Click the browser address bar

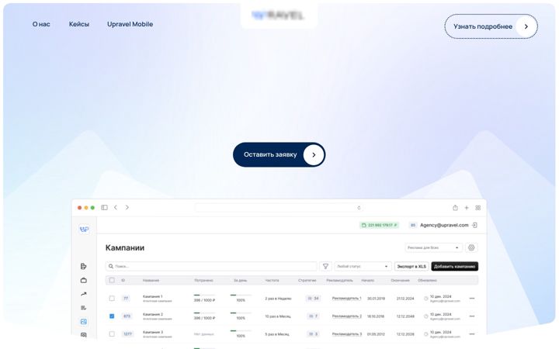(x=279, y=208)
